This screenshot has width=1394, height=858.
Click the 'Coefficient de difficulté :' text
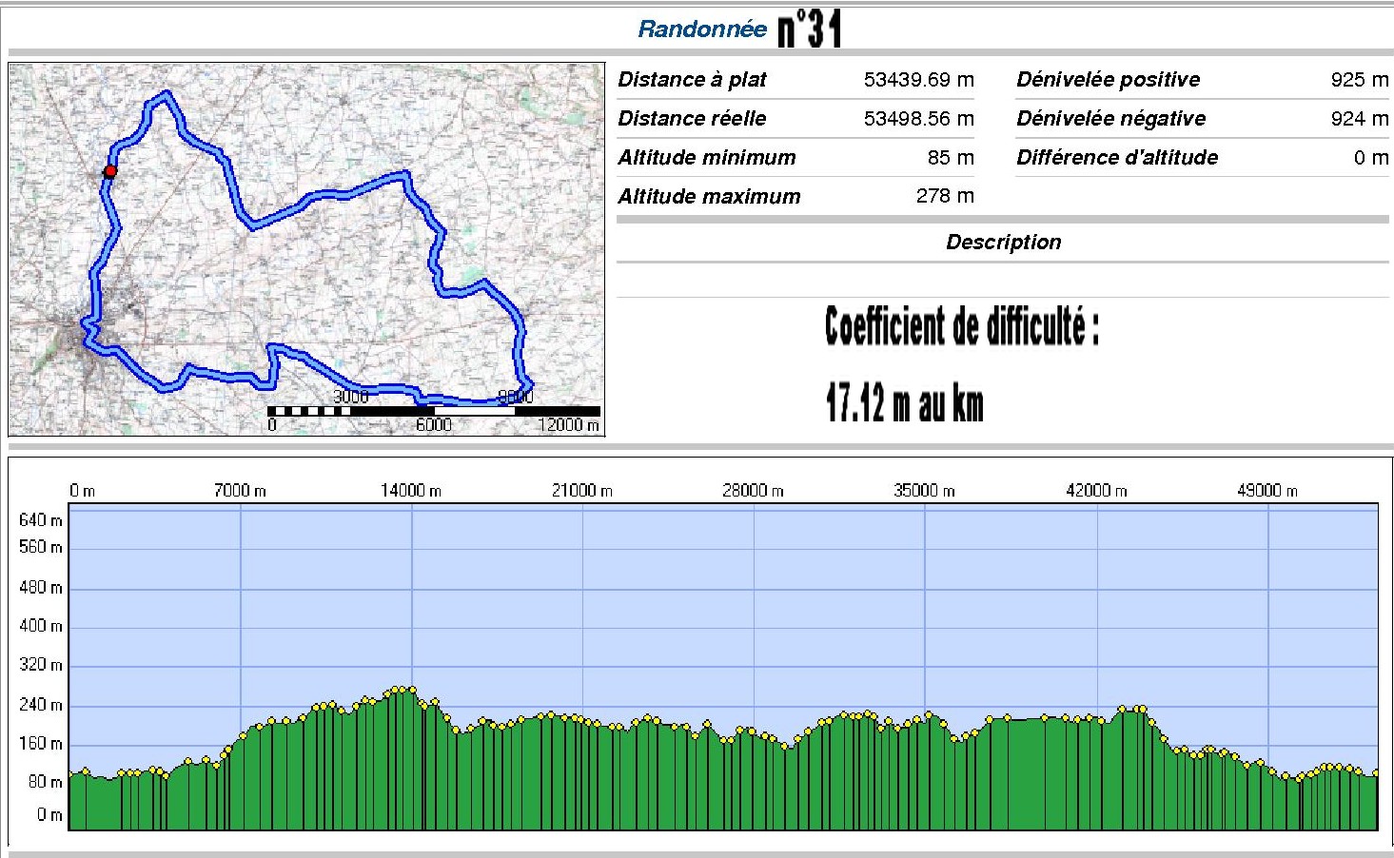pos(962,327)
